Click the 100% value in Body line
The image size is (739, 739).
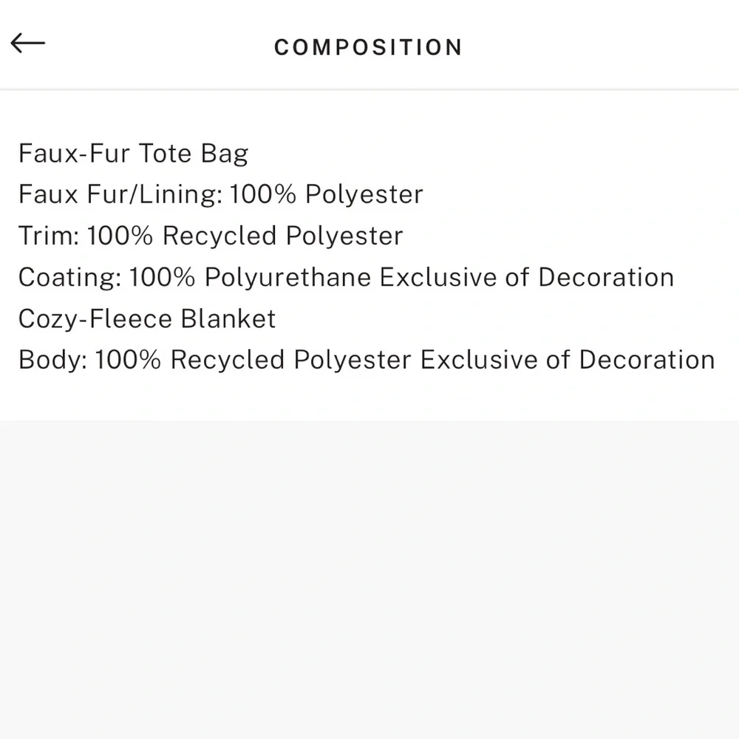point(129,361)
